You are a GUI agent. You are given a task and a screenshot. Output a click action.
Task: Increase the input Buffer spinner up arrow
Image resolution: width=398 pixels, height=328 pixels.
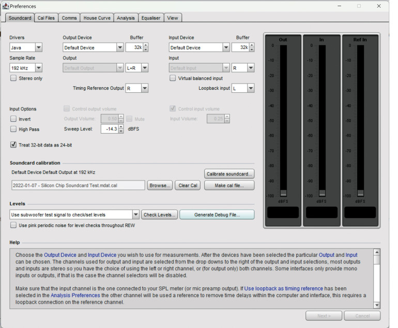tap(252, 45)
